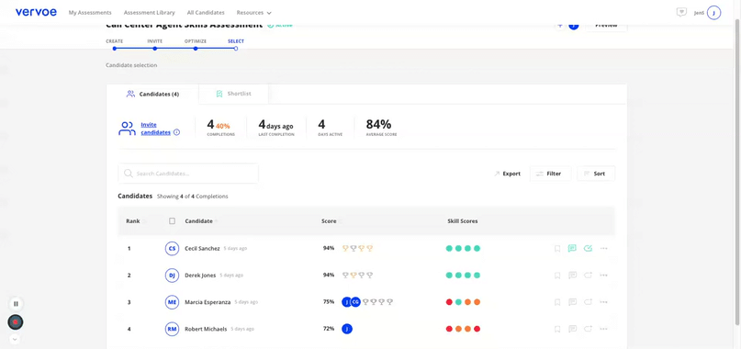Open the messages icon in top bar
Image resolution: width=741 pixels, height=349 pixels.
pos(681,12)
